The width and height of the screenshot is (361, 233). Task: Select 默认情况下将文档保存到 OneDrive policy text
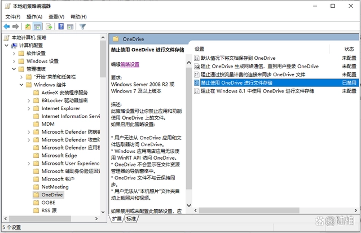[238, 58]
